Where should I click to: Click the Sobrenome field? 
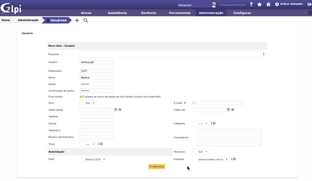[x=97, y=71]
